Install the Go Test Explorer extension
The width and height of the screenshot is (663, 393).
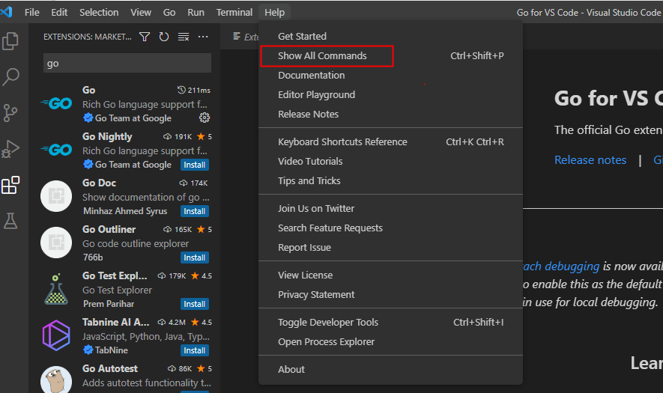coord(195,304)
